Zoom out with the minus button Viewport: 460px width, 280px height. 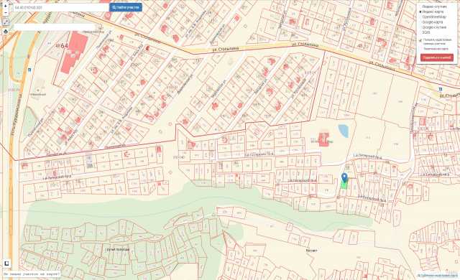tap(5, 13)
